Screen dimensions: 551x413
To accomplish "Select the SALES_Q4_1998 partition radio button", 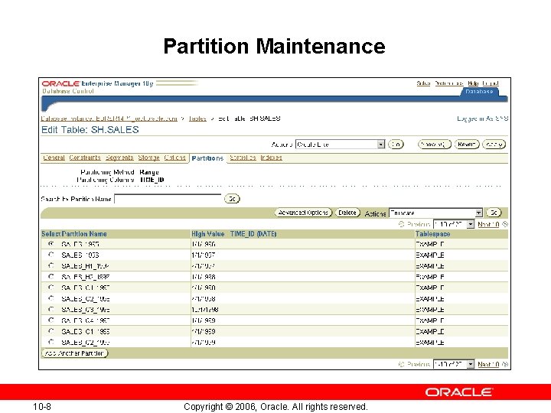I will [x=51, y=320].
